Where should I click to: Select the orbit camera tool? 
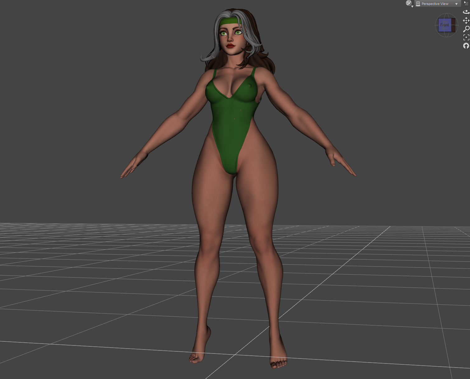click(466, 12)
